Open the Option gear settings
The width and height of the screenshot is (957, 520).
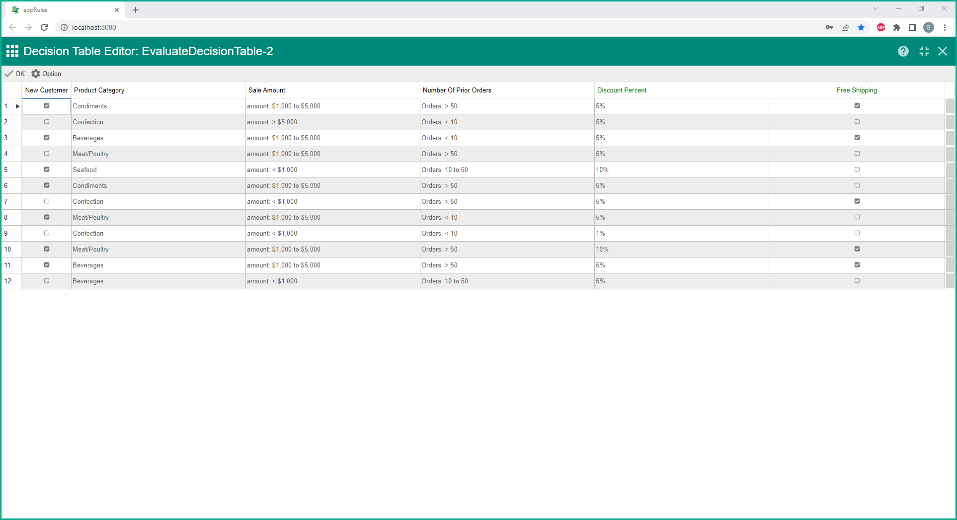pos(46,74)
